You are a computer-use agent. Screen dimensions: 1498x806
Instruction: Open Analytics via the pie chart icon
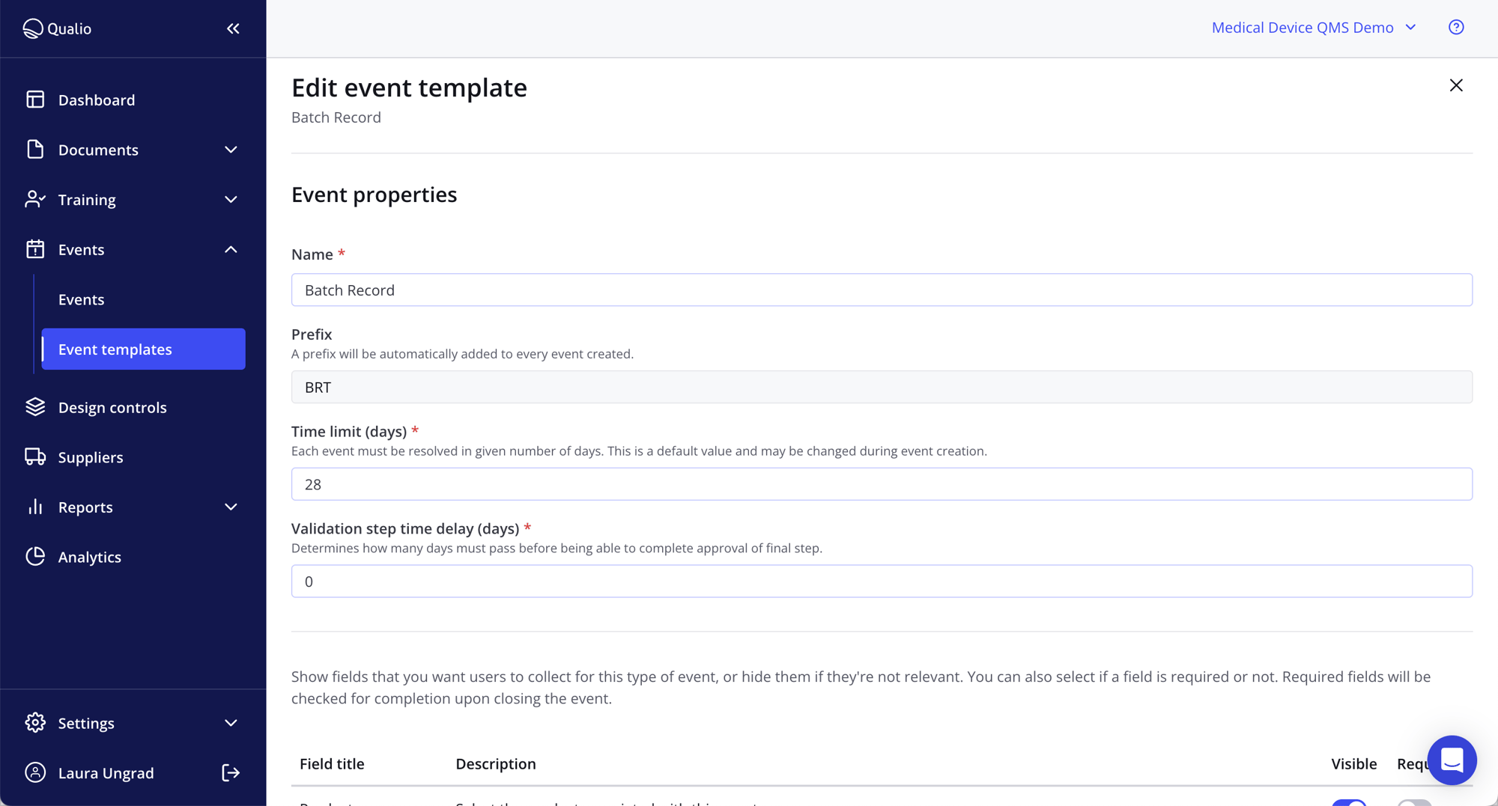[x=35, y=556]
